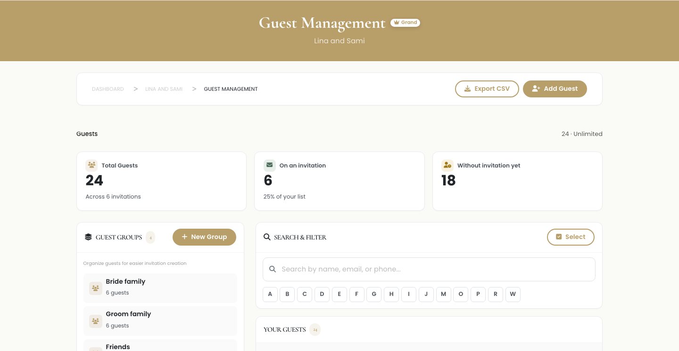Click the "Across 6 invitations" text
The image size is (679, 351).
[x=113, y=197]
